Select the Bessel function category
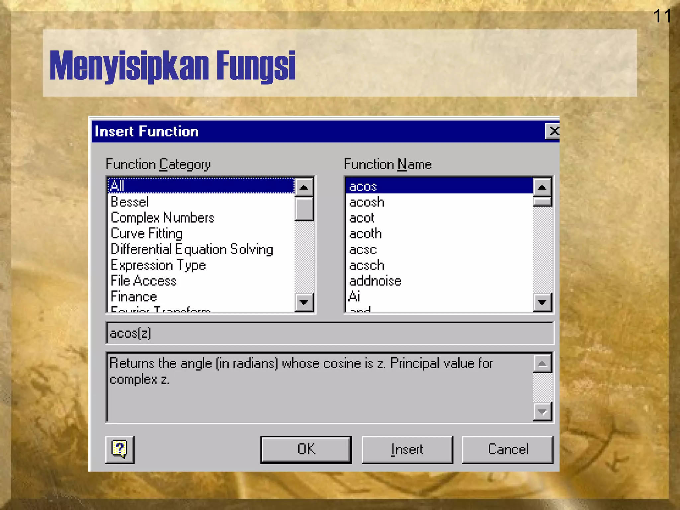The image size is (680, 510). [130, 202]
